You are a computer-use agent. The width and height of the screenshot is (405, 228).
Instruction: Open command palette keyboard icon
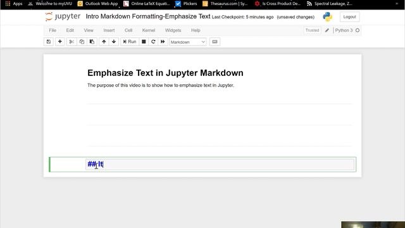click(215, 42)
